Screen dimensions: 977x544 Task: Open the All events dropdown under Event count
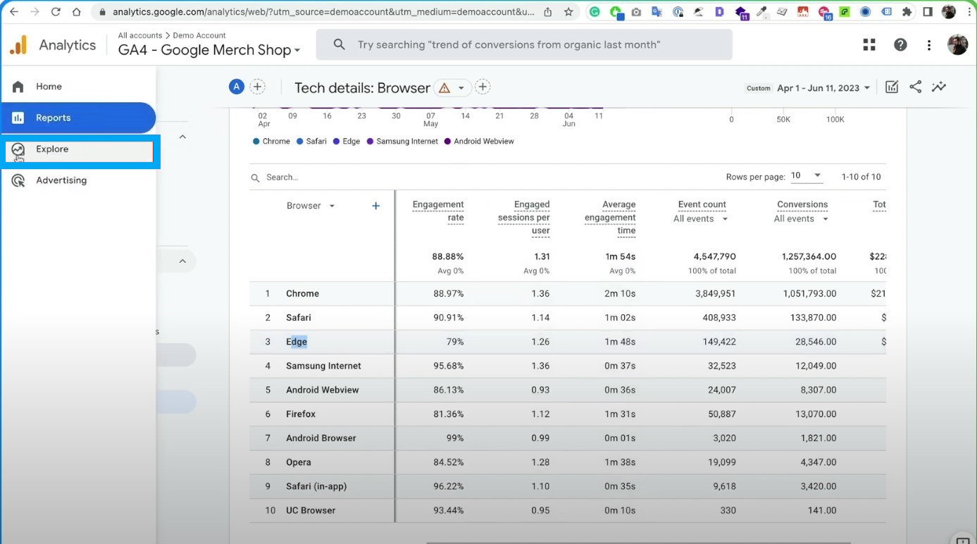click(701, 219)
